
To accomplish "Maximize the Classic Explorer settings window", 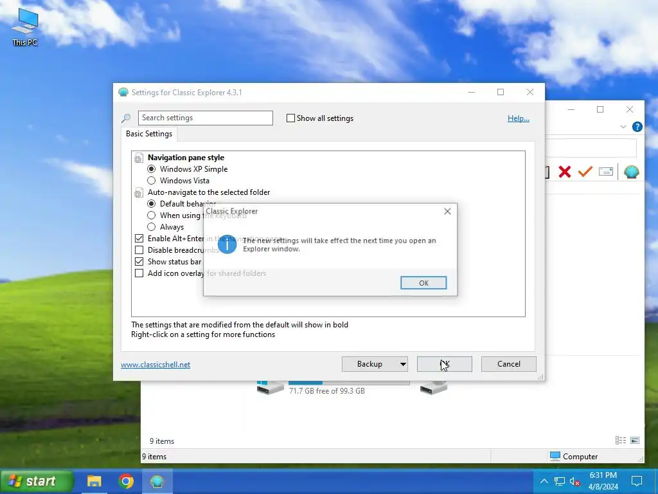I will click(x=501, y=92).
